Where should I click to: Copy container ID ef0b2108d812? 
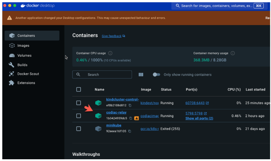130,105
